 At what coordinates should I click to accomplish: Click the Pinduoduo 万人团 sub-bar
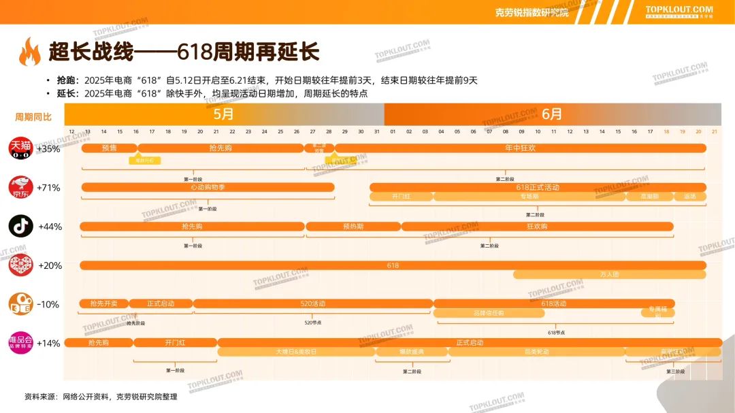[609, 274]
